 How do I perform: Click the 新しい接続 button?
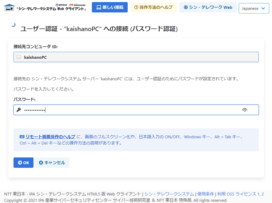click(110, 7)
